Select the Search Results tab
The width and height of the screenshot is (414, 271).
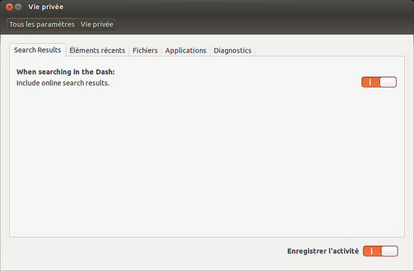[37, 50]
